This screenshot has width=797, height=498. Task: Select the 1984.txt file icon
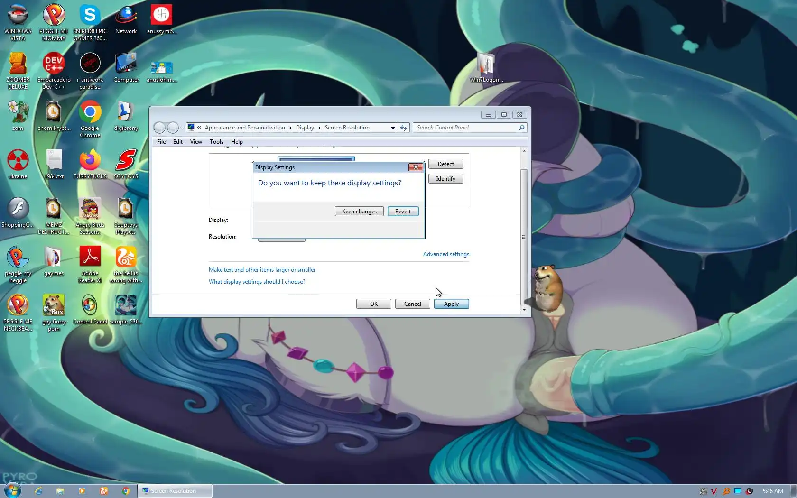[54, 165]
